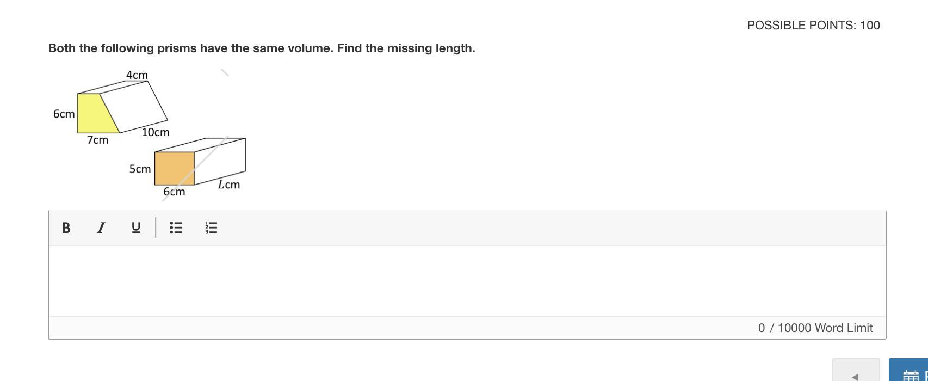928x381 pixels.
Task: Click the back arrow navigation button
Action: 856,370
